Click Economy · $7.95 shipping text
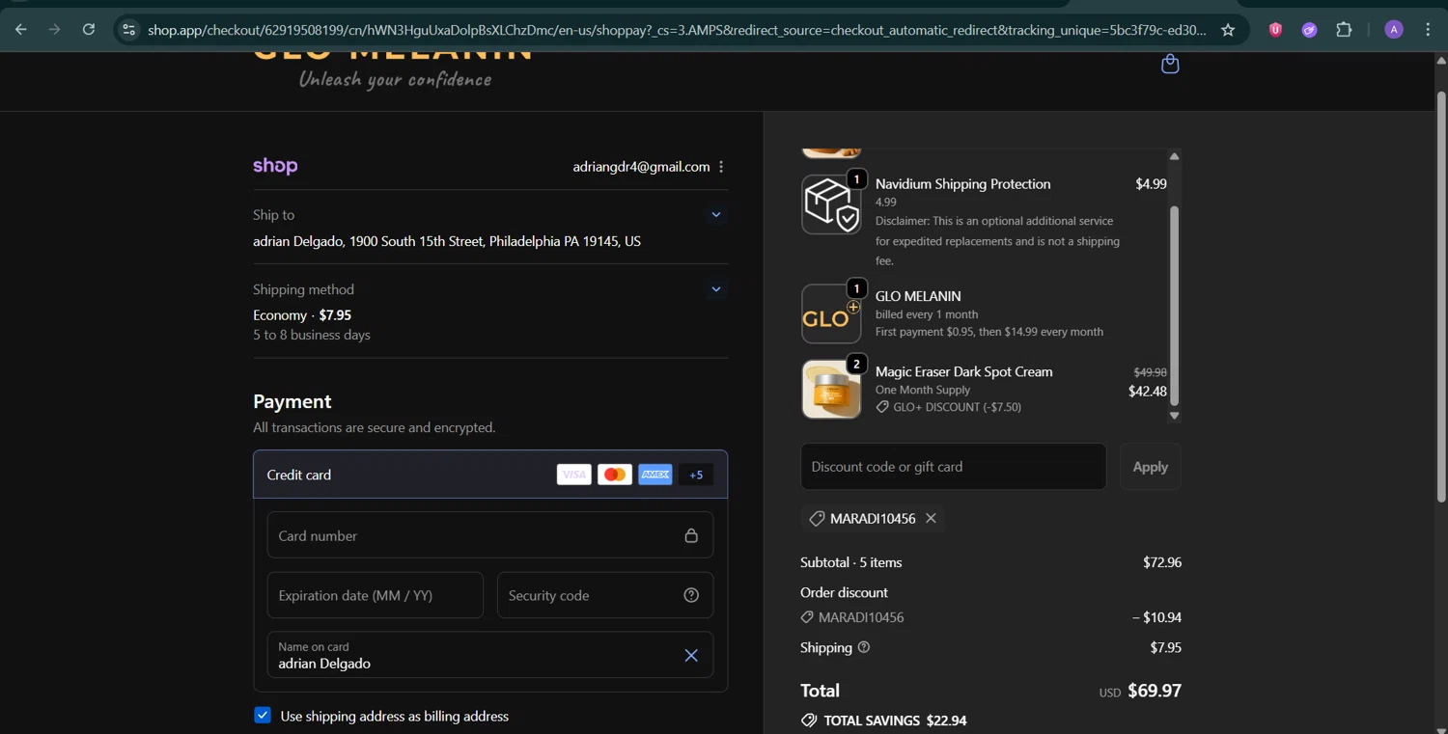Viewport: 1448px width, 734px height. point(302,315)
